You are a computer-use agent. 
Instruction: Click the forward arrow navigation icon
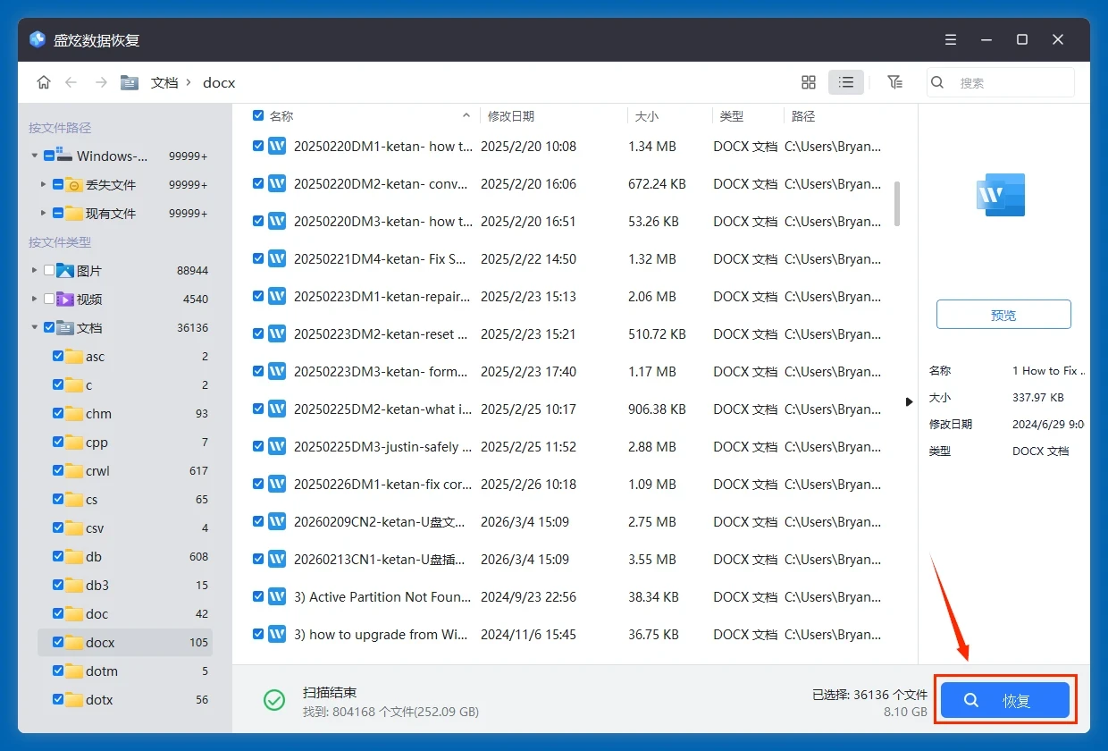pyautogui.click(x=101, y=82)
